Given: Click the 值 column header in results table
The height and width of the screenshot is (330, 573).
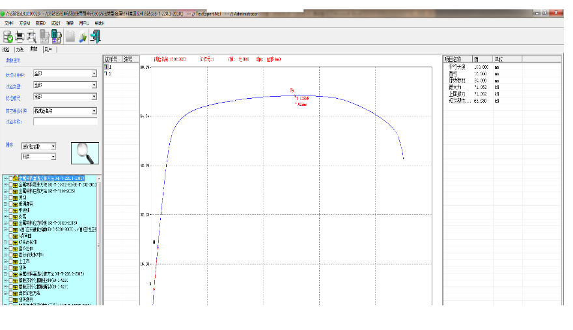Looking at the screenshot, I should pos(482,59).
